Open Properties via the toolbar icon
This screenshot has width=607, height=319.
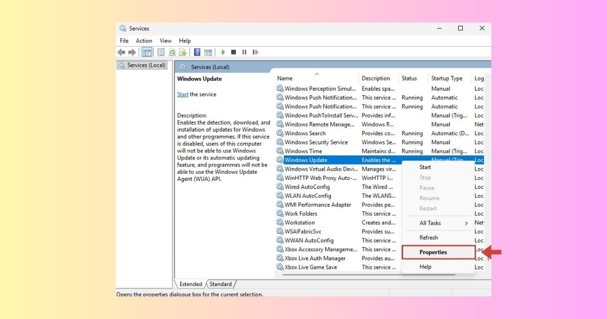click(x=161, y=52)
